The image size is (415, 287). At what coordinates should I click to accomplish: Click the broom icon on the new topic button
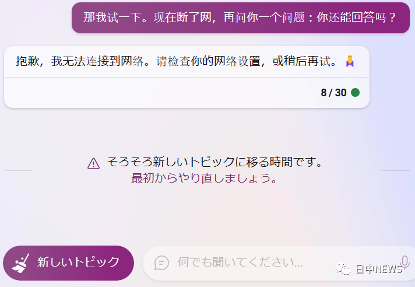(x=20, y=263)
